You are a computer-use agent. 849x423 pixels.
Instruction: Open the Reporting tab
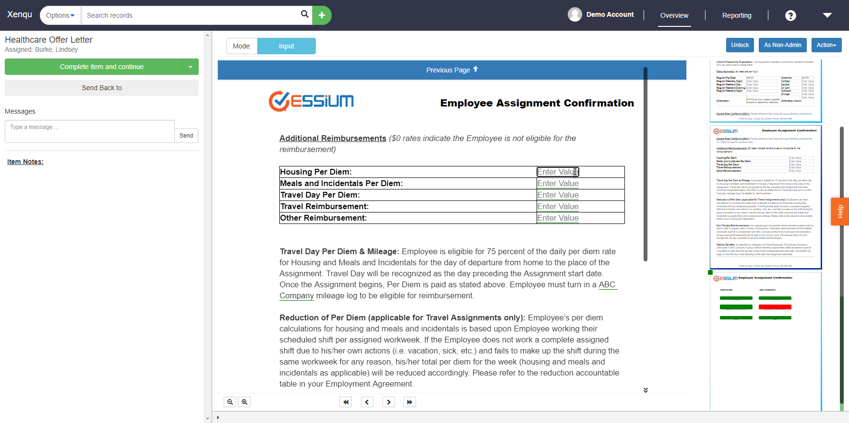(737, 15)
